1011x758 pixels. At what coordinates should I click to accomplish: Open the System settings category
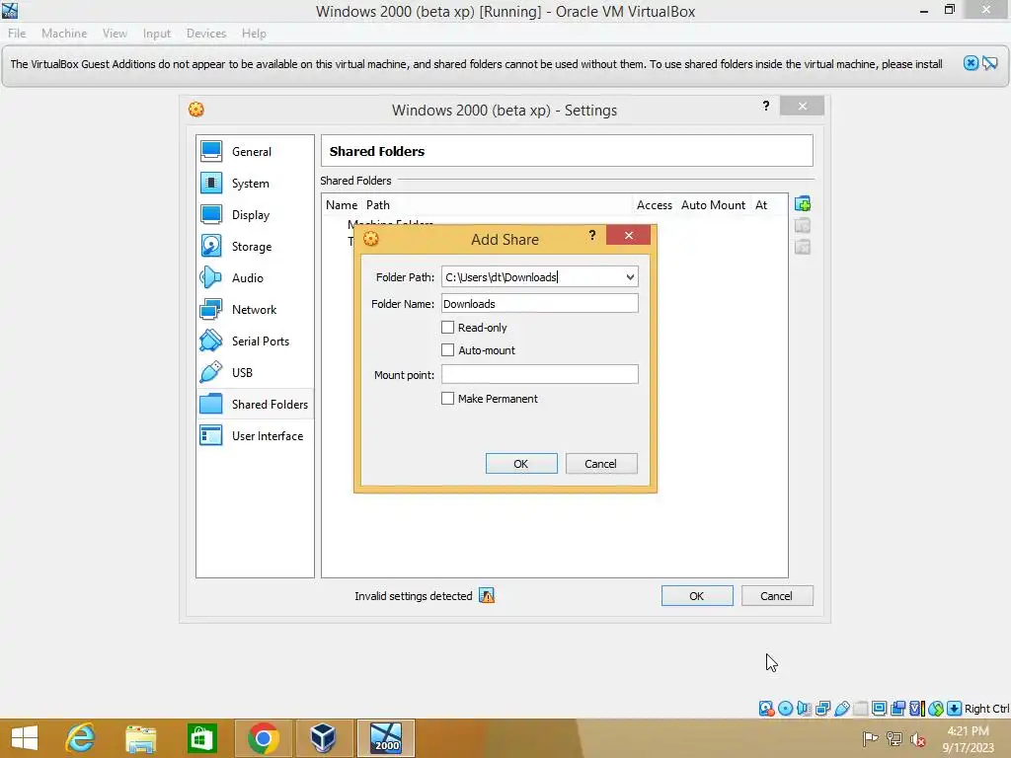click(x=255, y=183)
